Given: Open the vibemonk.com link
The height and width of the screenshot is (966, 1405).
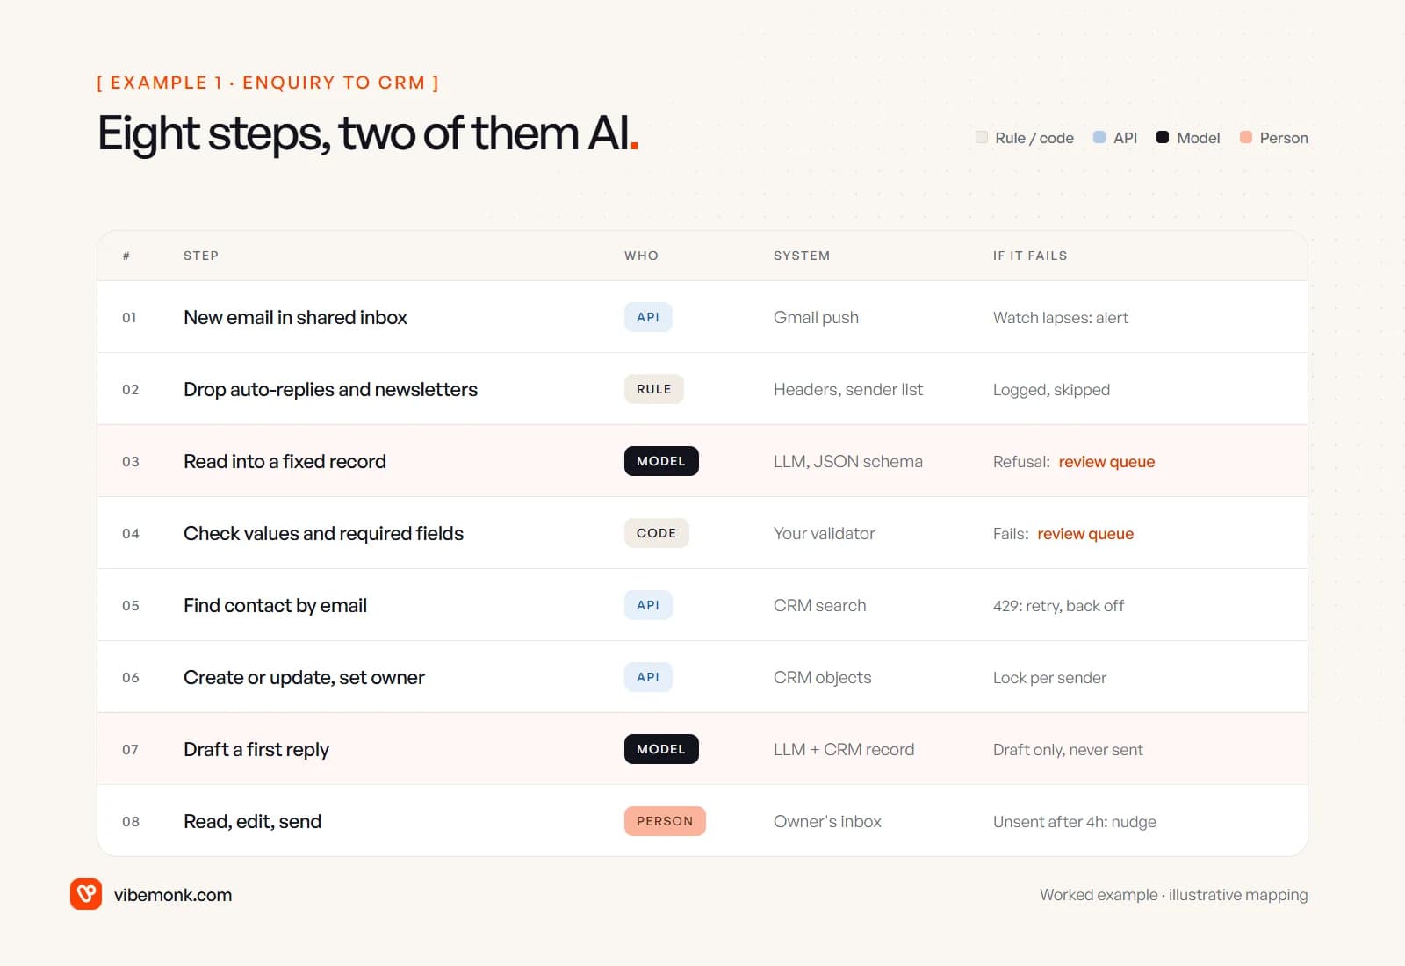Looking at the screenshot, I should click(x=173, y=895).
